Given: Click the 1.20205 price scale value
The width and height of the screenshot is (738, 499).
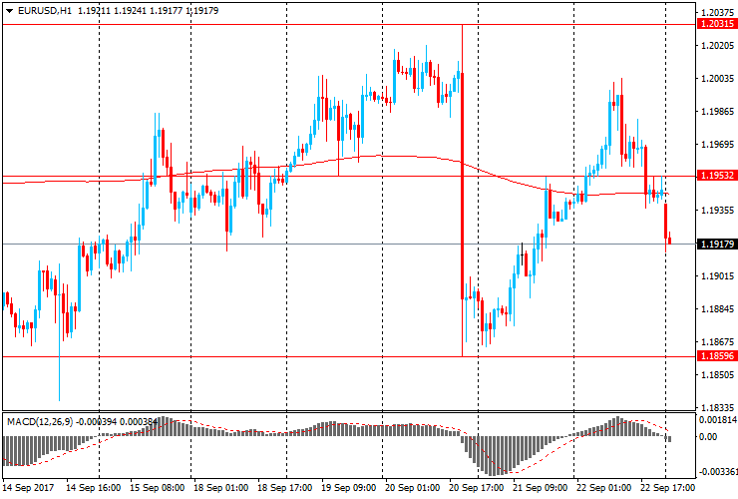Looking at the screenshot, I should 717,45.
